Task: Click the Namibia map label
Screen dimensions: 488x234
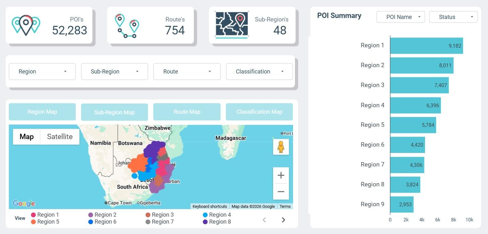Action: pyautogui.click(x=100, y=143)
